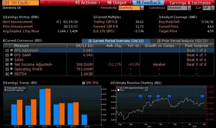Image resolution: width=216 pixels, height=128 pixels.
Task: Open Earnings History (ERN) link
Action: 21,17
